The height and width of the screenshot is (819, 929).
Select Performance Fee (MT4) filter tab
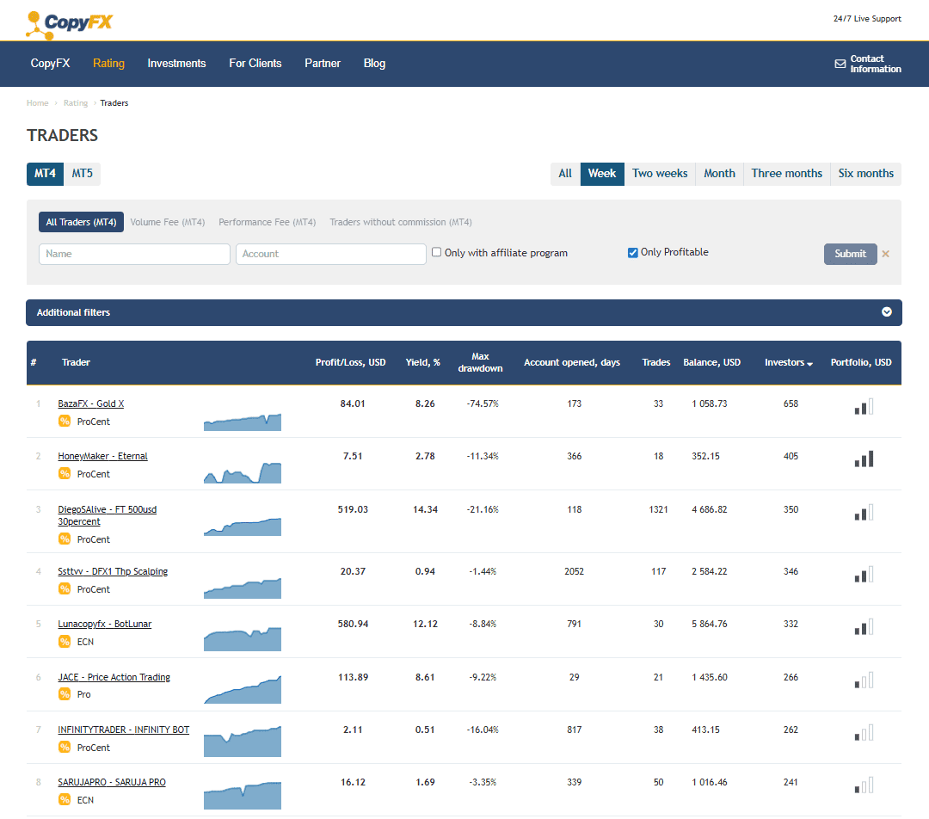[268, 222]
